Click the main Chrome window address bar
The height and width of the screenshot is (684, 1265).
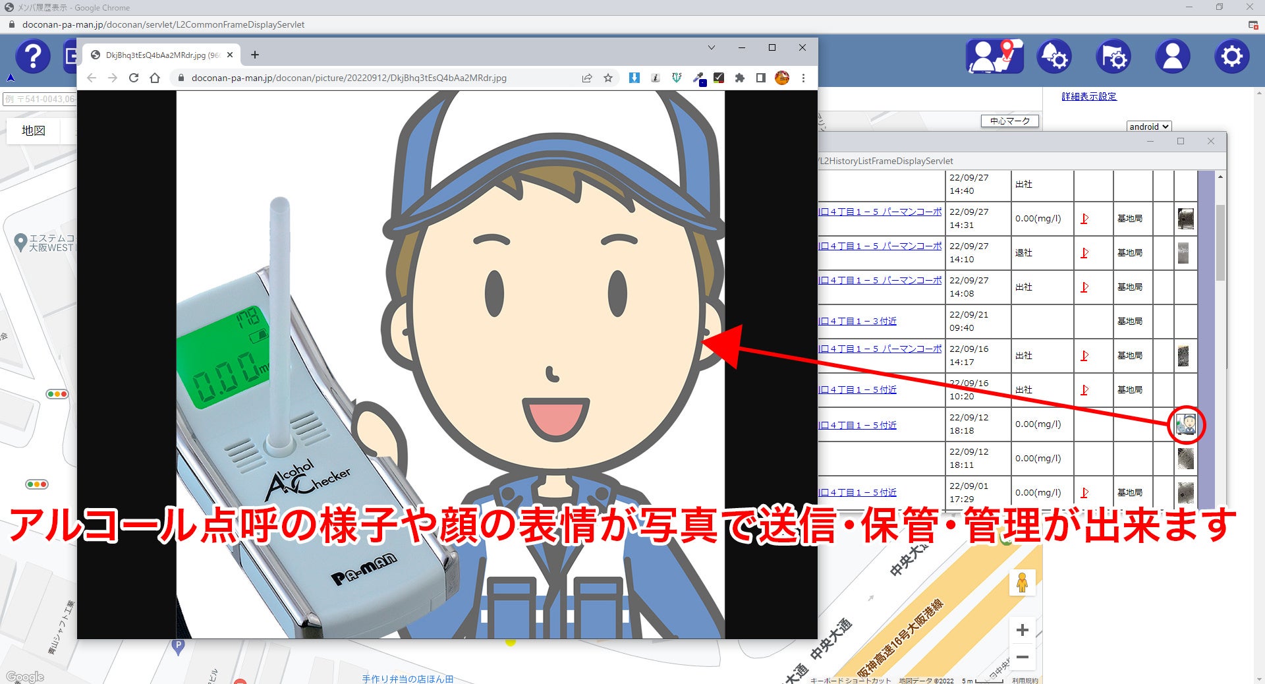[x=163, y=24]
